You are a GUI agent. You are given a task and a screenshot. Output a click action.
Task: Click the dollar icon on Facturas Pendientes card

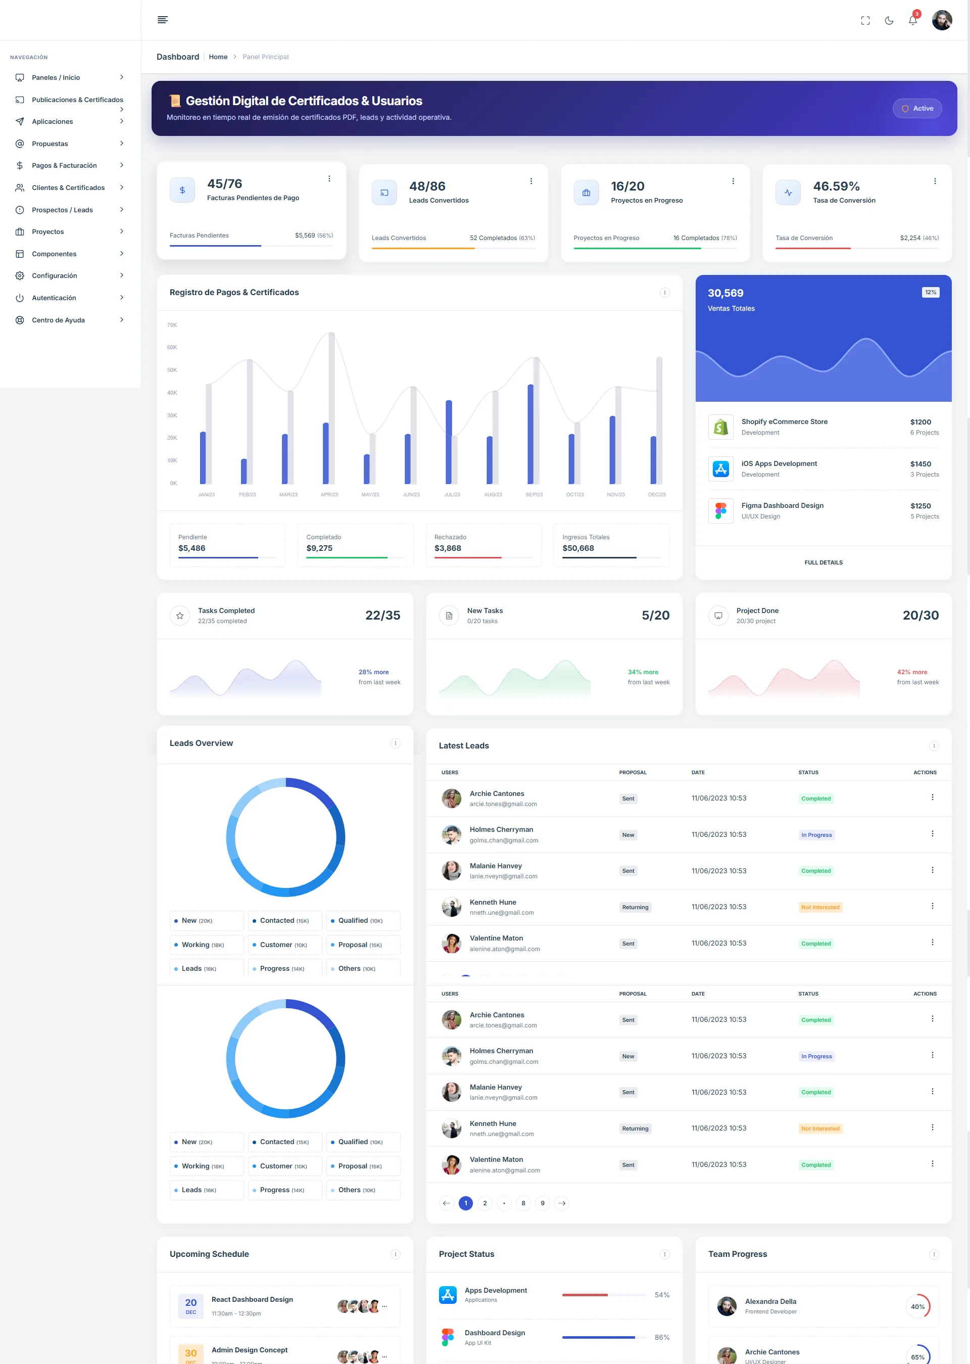point(182,190)
